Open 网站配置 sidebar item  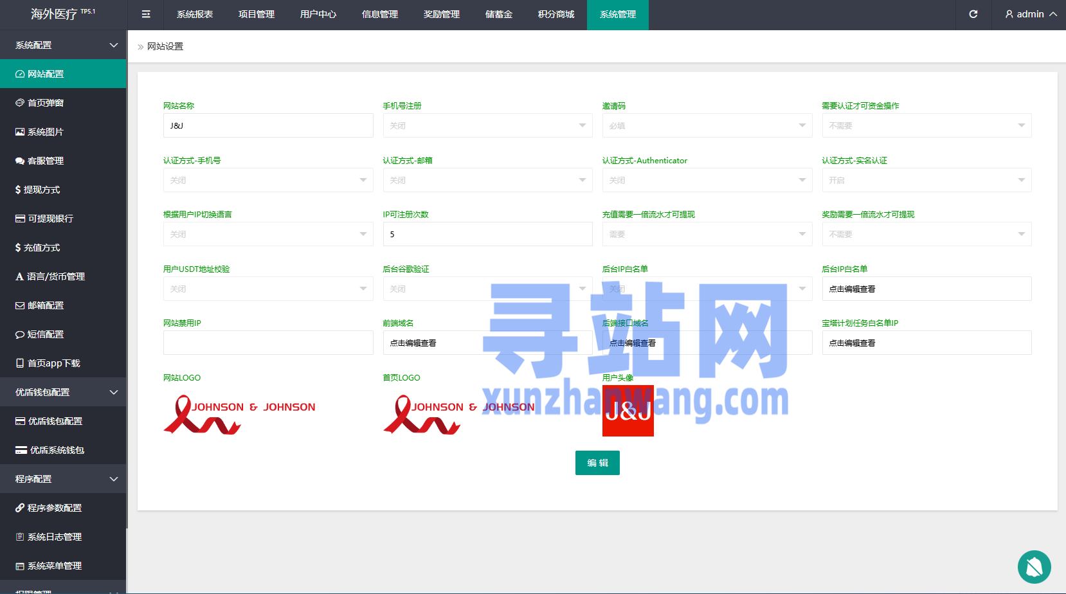tap(63, 74)
